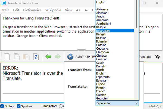The width and height of the screenshot is (163, 109).
Task: Click inside the source text area
Action: click(48, 32)
